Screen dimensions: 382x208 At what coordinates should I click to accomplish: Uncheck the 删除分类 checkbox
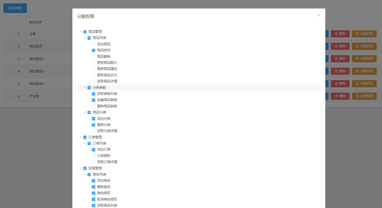pyautogui.click(x=93, y=125)
